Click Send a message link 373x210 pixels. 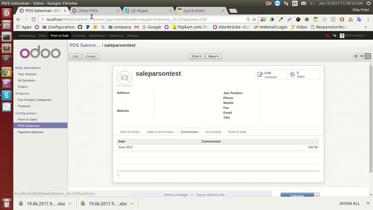pos(176,195)
